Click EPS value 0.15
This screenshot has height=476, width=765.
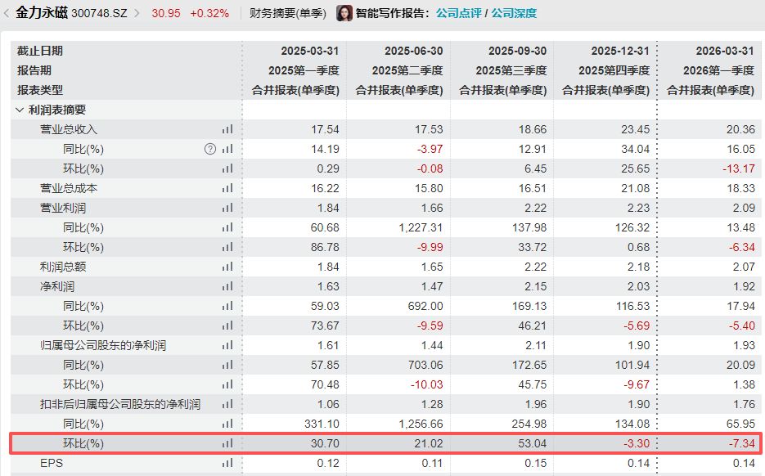pyautogui.click(x=536, y=463)
